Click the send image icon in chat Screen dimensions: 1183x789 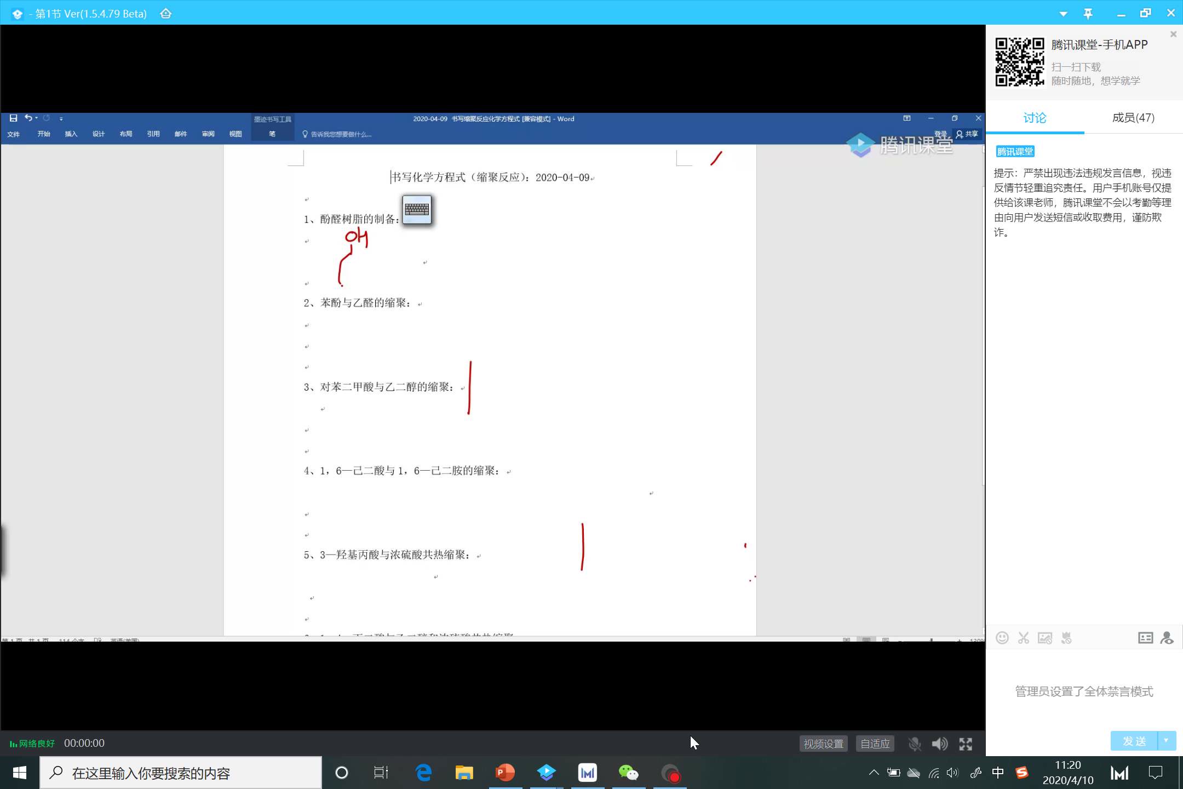click(x=1045, y=638)
